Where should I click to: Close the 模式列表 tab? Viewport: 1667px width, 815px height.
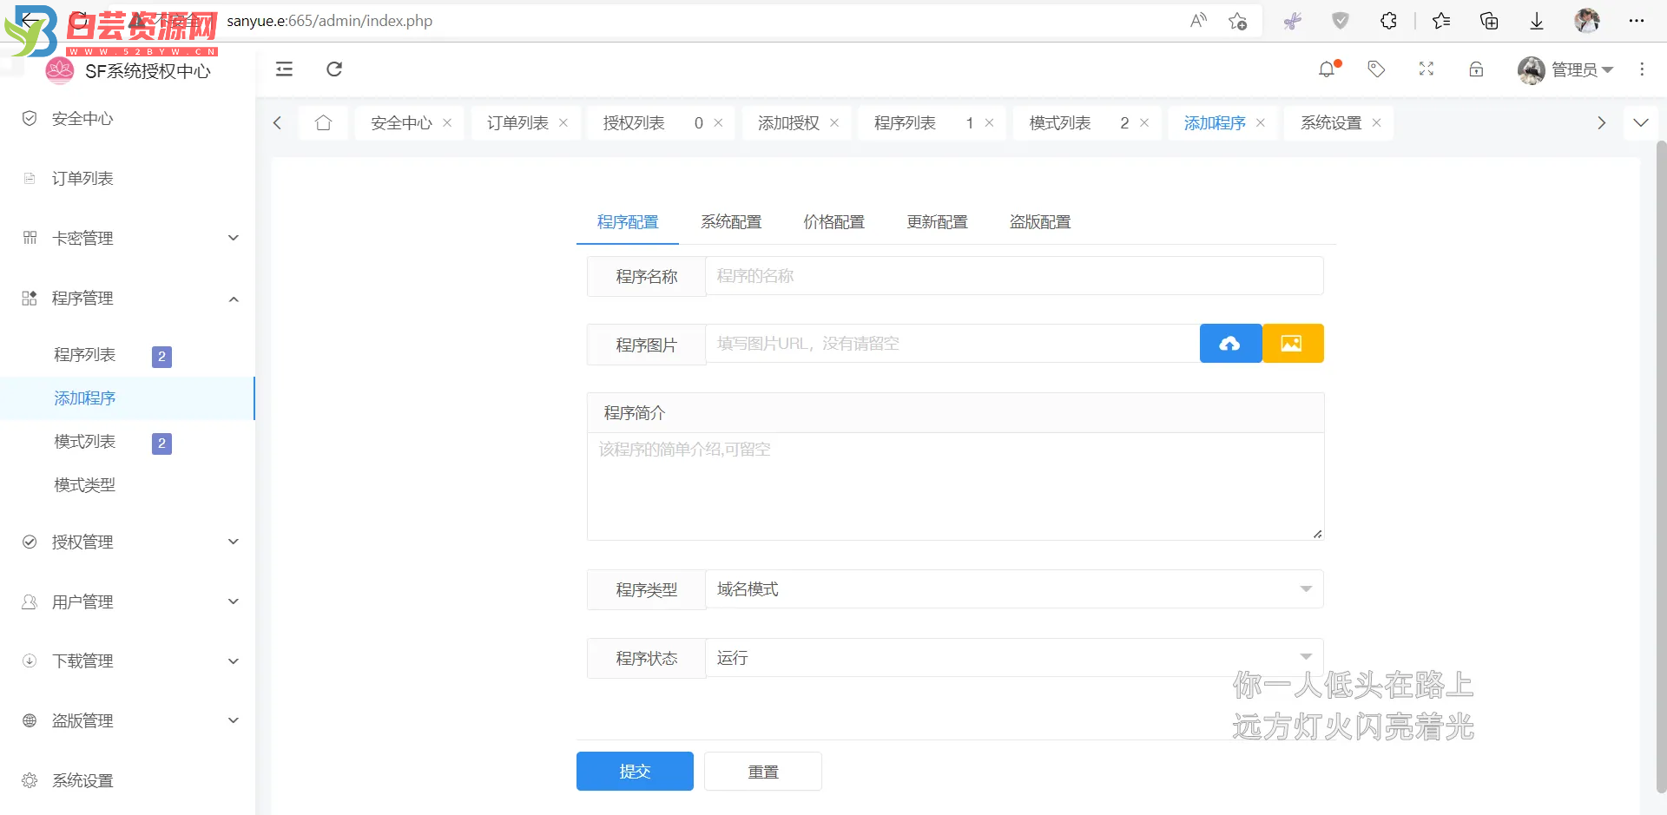(x=1144, y=123)
